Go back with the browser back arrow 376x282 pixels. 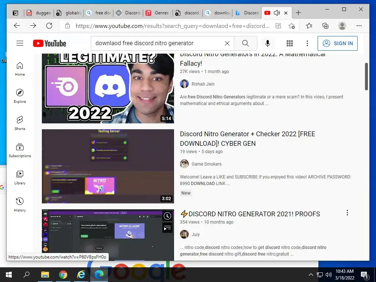[17, 26]
